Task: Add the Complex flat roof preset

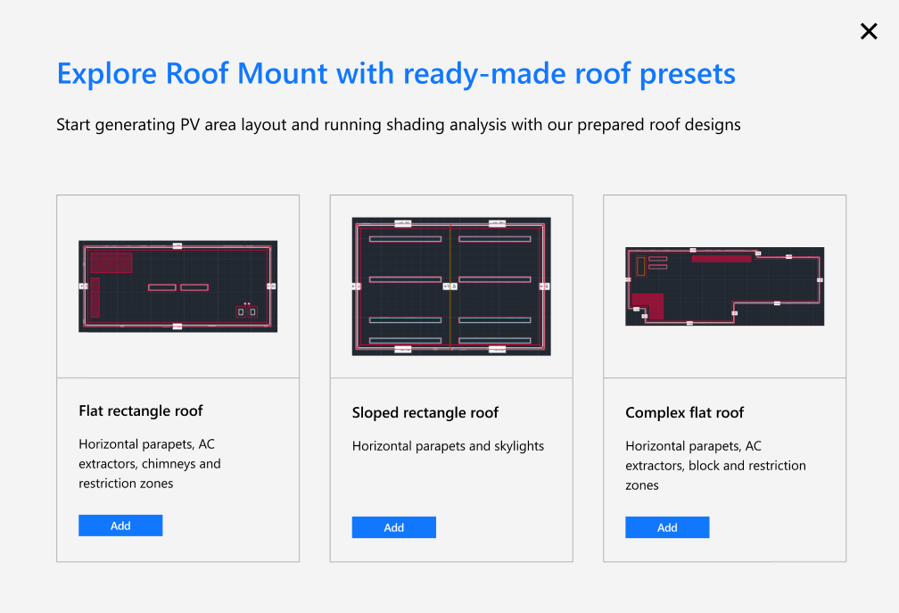Action: (667, 527)
